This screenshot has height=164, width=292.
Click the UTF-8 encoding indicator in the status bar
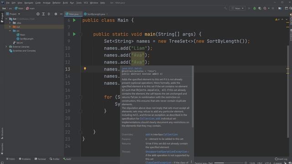(268, 163)
